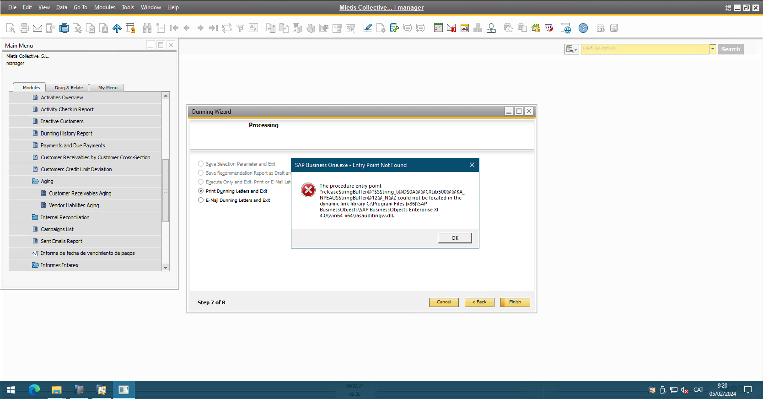Open the Go To menu
The image size is (763, 399).
(81, 7)
